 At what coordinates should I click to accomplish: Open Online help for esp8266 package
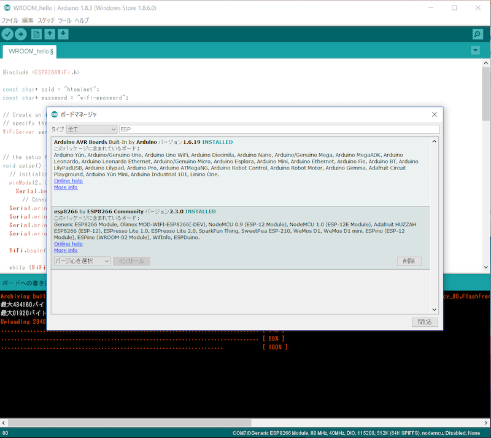point(68,244)
